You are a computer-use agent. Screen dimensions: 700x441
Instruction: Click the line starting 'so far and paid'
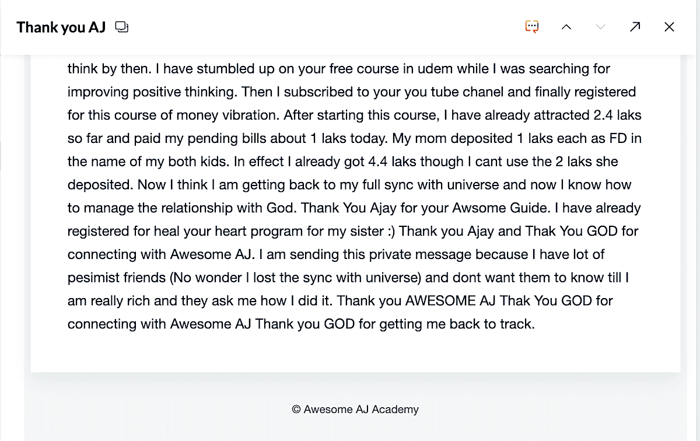(x=355, y=138)
